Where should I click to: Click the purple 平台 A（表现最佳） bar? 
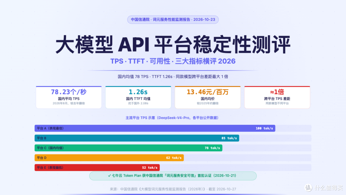coord(155,128)
